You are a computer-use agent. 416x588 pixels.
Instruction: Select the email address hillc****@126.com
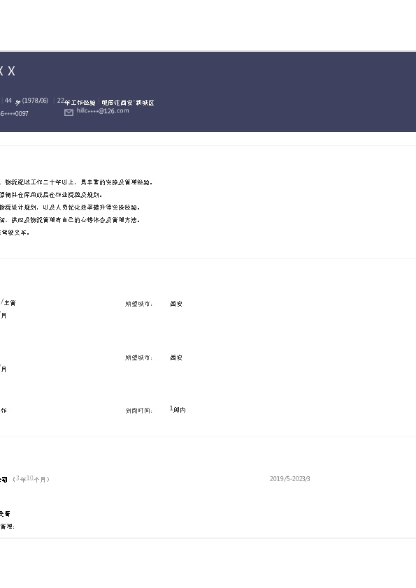(103, 110)
